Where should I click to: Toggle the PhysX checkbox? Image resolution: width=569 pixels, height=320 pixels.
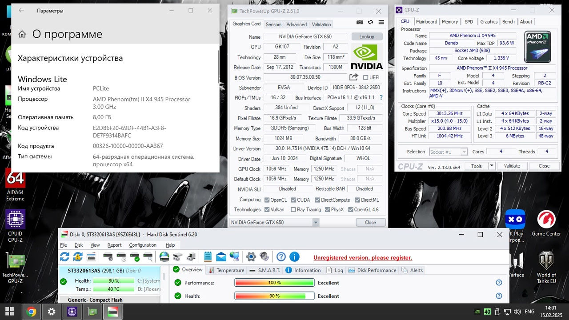[327, 210]
